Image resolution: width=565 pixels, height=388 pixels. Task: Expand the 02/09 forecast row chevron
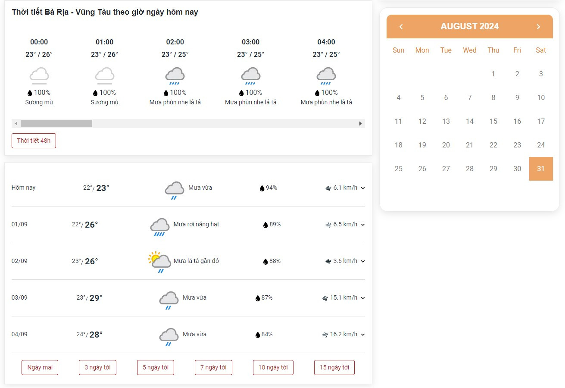tap(363, 261)
